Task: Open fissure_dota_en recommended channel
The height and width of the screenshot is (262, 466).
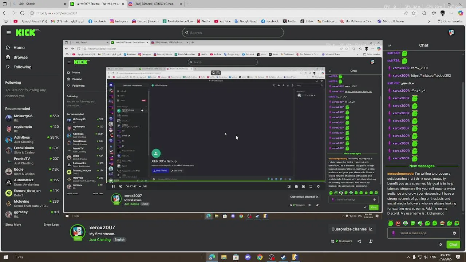Action: click(32, 192)
